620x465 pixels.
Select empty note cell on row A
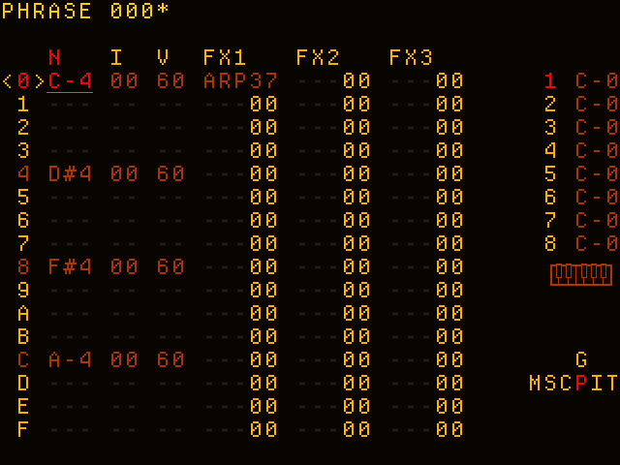tap(70, 314)
